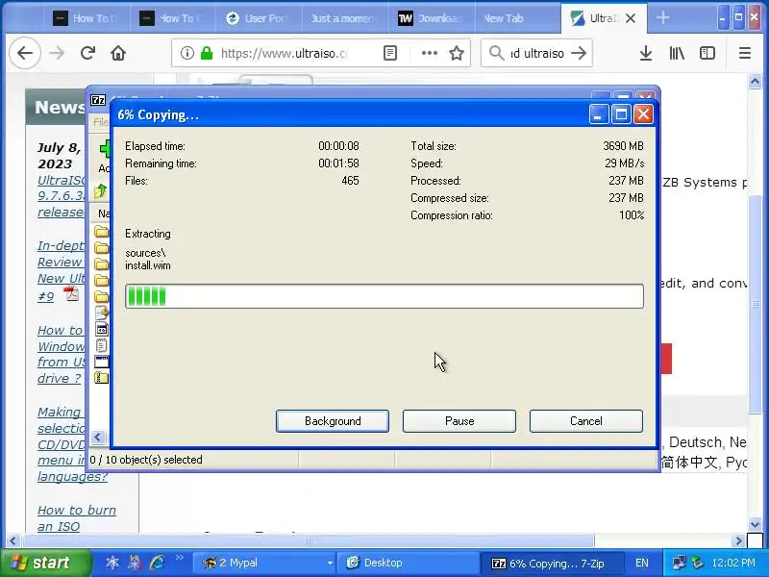Open the browser library icon
Screen dimensions: 769x577
[x=677, y=53]
